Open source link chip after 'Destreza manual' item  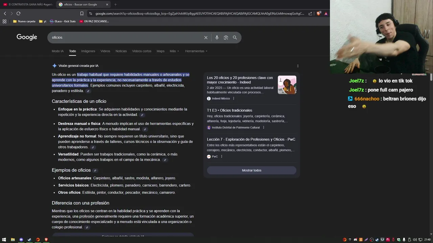click(145, 129)
